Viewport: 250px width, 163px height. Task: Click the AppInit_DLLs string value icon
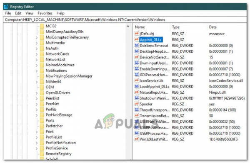[x=137, y=39]
